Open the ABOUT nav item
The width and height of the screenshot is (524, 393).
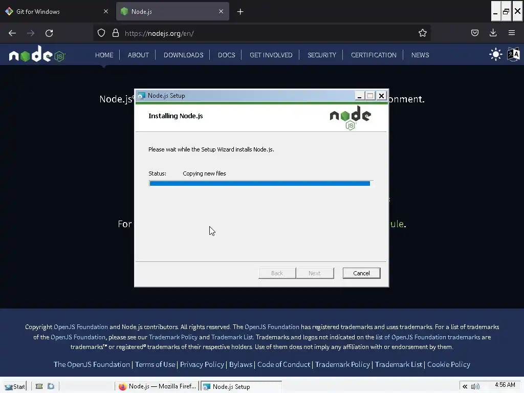click(x=138, y=55)
